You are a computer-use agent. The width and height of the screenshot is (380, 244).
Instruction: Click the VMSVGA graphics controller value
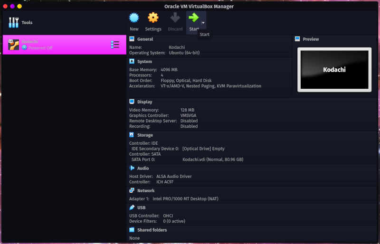coord(188,115)
